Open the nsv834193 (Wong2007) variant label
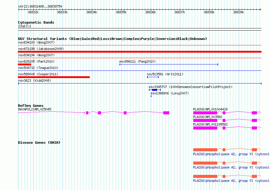 coord(36,42)
